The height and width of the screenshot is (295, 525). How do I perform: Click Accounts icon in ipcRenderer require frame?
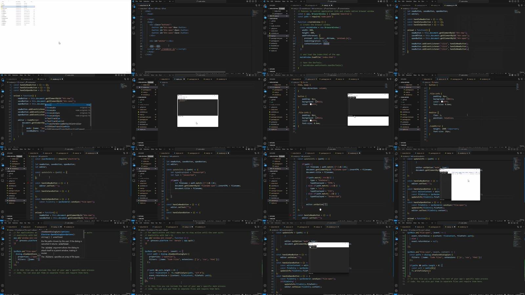pyautogui.click(x=2, y=212)
